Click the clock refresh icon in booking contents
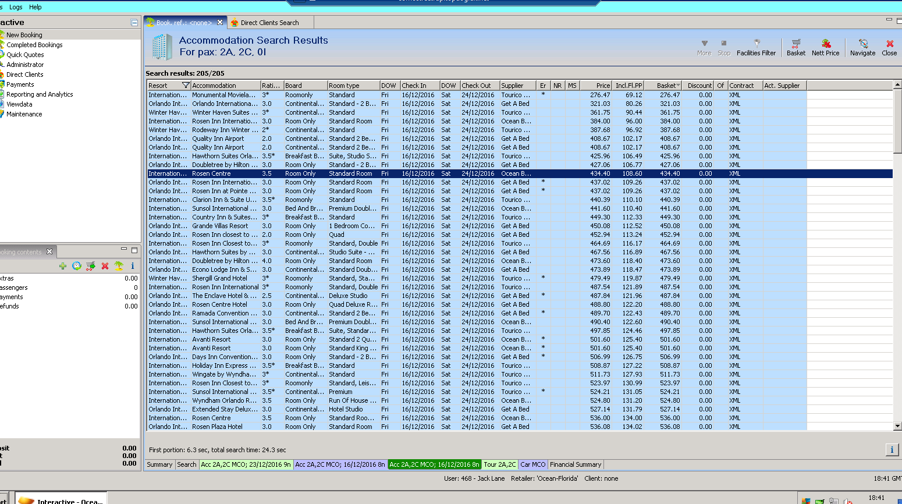Image resolution: width=902 pixels, height=504 pixels. 76,266
